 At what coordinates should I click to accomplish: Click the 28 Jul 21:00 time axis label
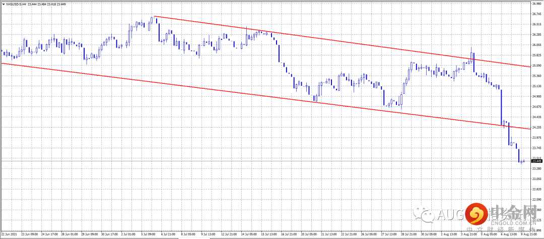[407, 234]
